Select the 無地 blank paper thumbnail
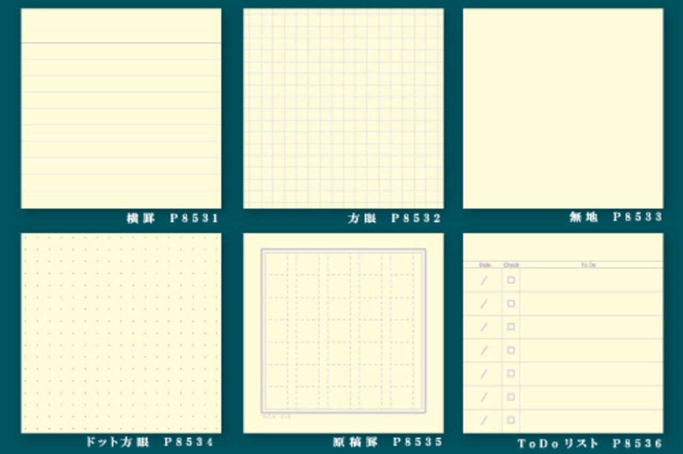 (563, 108)
